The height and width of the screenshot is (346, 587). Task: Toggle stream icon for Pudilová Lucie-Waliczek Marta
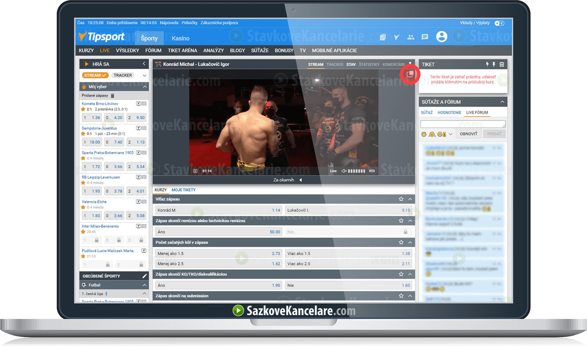coord(144,251)
